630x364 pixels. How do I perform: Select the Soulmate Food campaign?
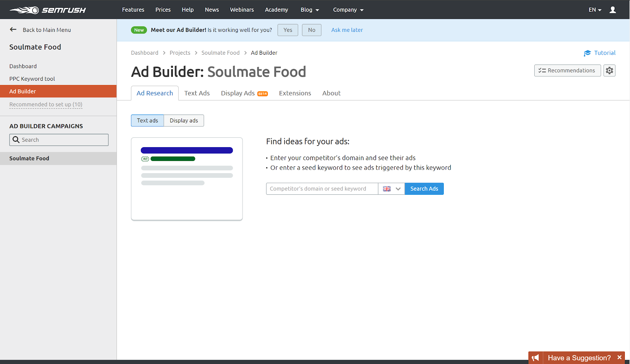coord(58,159)
